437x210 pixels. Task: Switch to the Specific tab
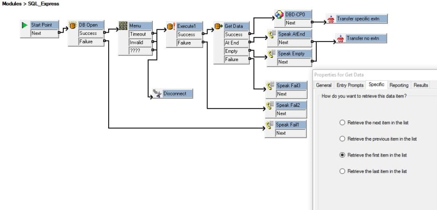tap(376, 85)
